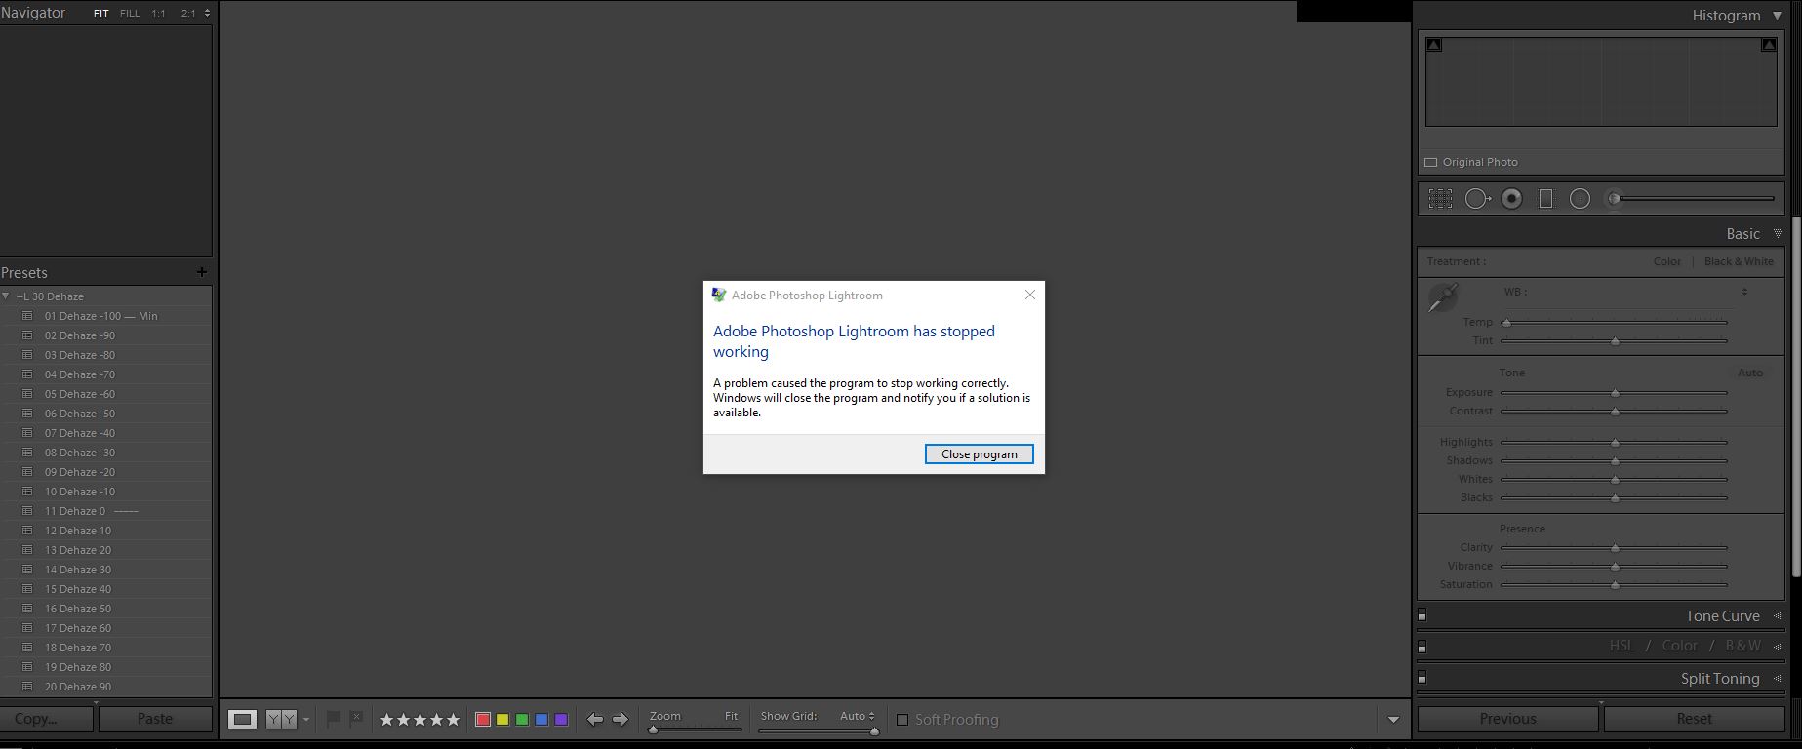Select previous photo arrow
The width and height of the screenshot is (1802, 749).
click(594, 720)
